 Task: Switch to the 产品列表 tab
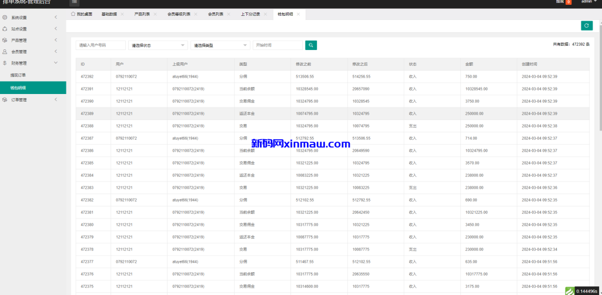click(x=142, y=14)
